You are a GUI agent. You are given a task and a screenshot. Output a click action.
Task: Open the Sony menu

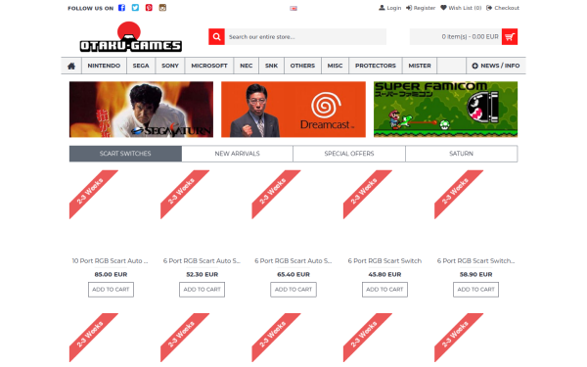click(x=170, y=66)
